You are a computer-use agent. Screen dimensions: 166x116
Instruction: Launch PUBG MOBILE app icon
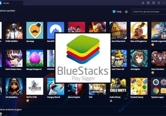[x=14, y=30]
